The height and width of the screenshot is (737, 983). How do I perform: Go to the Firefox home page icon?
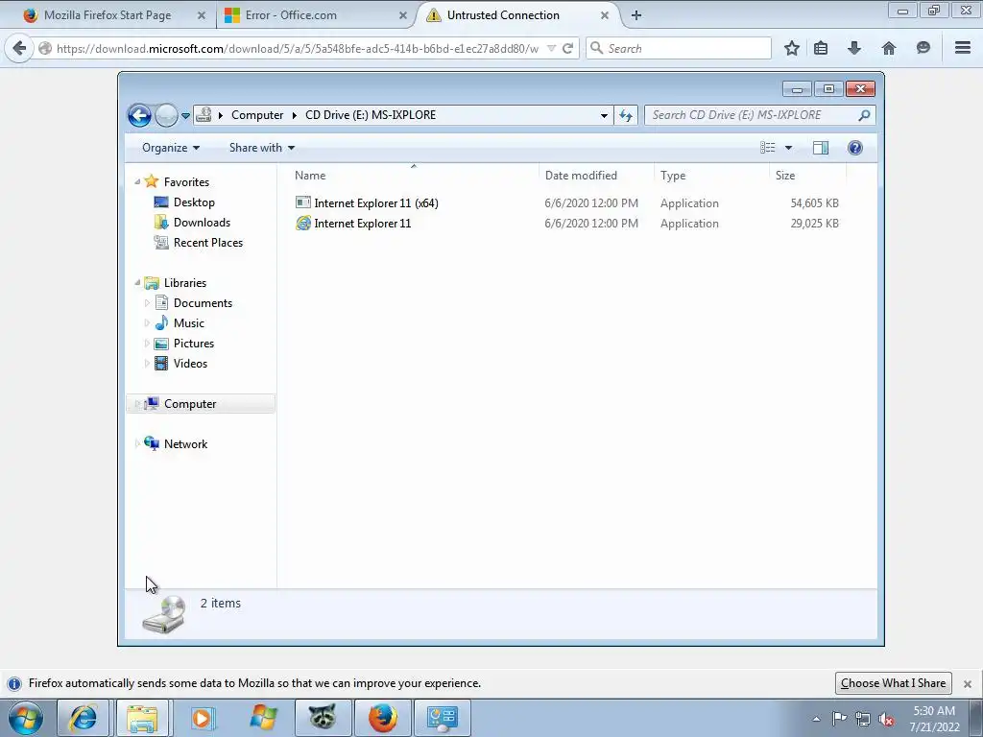pyautogui.click(x=889, y=48)
